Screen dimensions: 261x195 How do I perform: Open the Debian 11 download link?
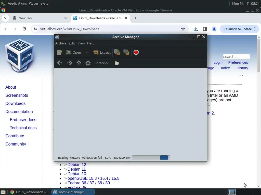tap(76, 169)
